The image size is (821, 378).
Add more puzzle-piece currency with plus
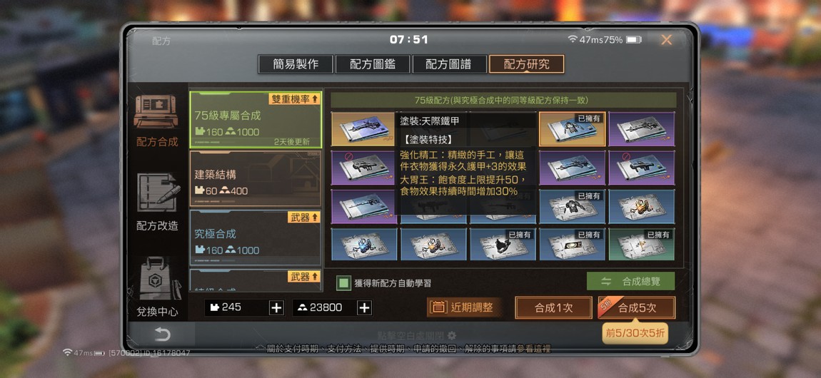point(276,308)
